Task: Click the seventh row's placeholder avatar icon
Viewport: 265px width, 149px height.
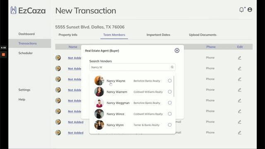Action: [x=58, y=122]
